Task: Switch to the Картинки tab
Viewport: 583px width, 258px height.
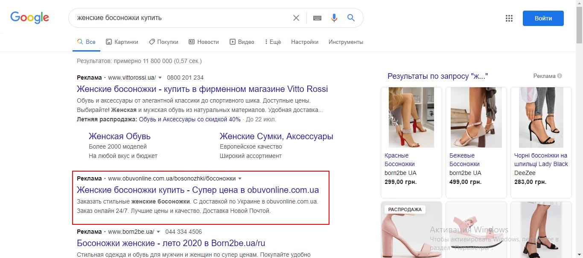Action: (122, 42)
